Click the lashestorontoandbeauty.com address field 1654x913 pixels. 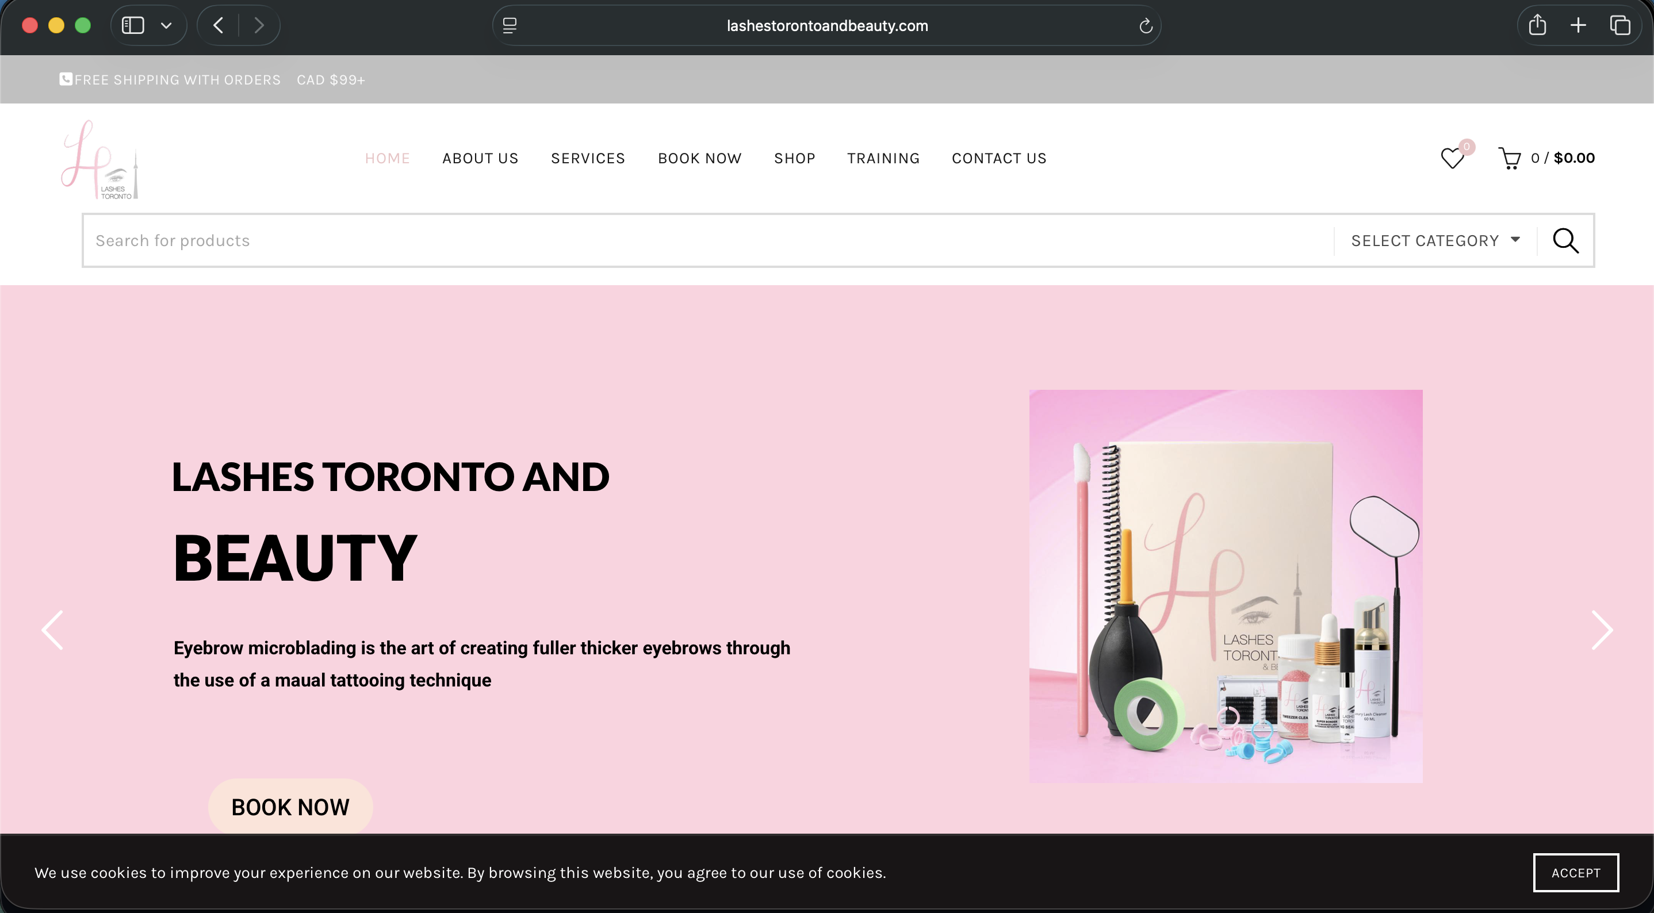point(827,26)
